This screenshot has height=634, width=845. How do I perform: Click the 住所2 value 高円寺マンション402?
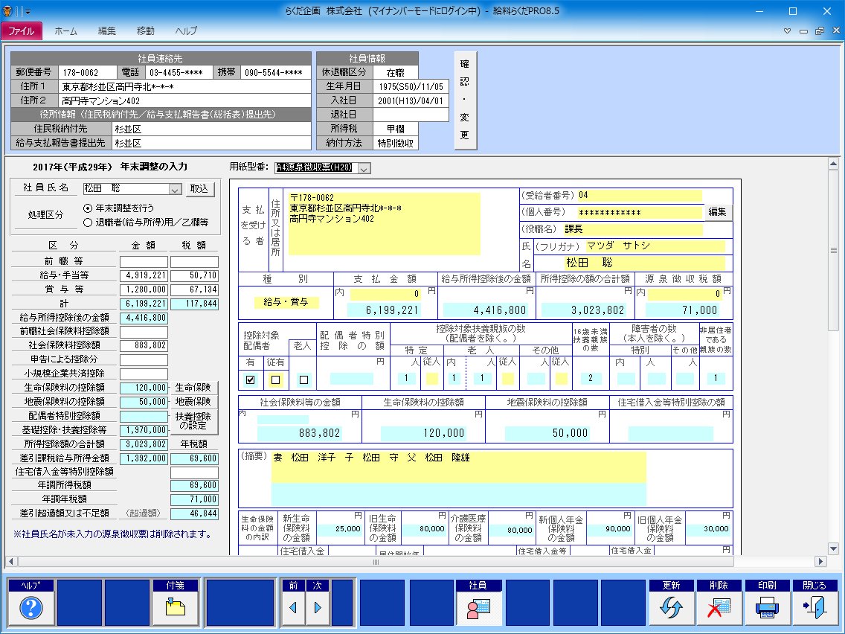click(x=184, y=100)
